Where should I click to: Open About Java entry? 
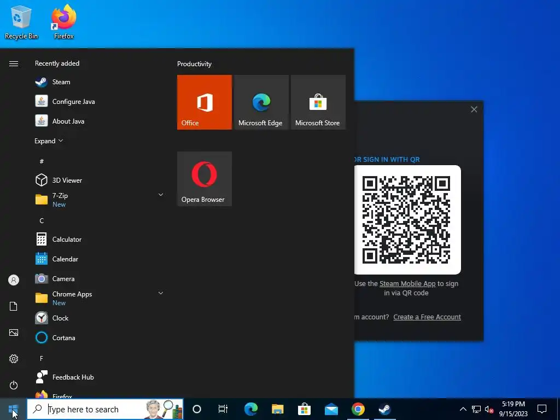100,121
